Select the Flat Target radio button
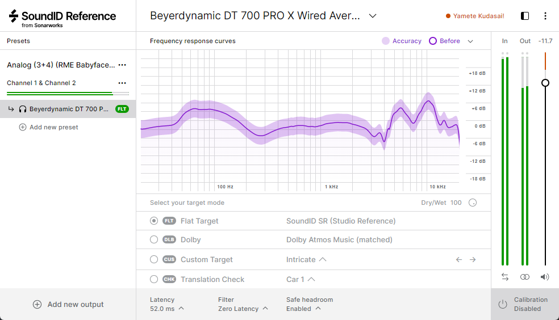Screen dimensions: 559x320 point(153,221)
